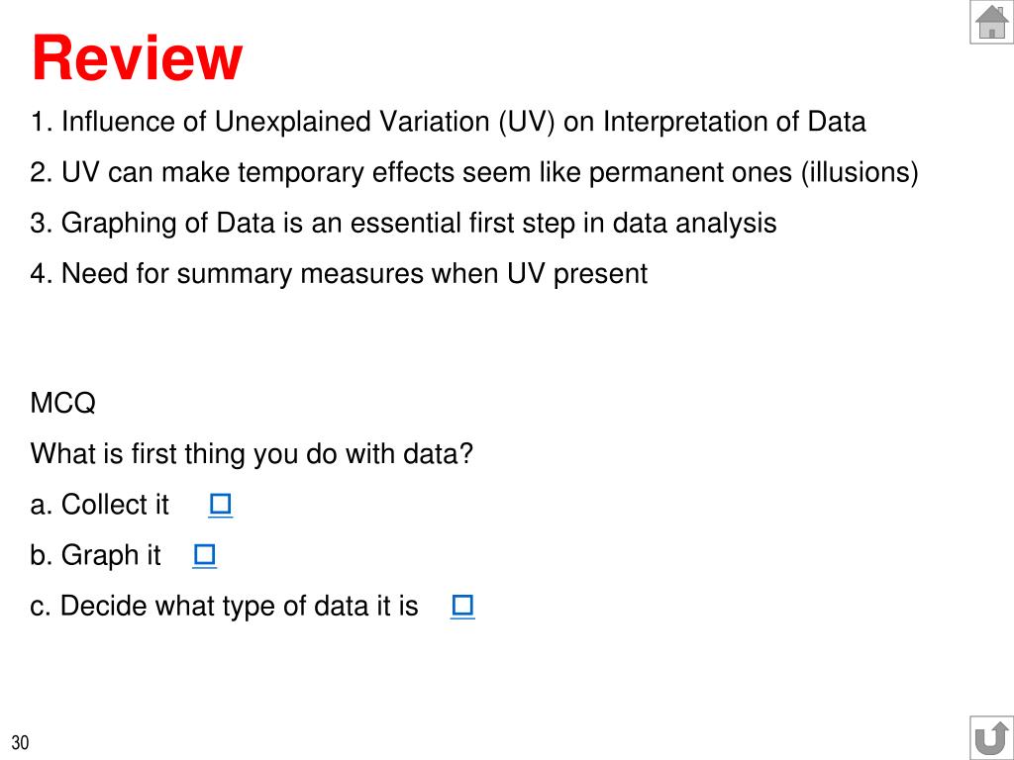This screenshot has width=1014, height=760.
Task: Click slide number 30
Action: 20,742
